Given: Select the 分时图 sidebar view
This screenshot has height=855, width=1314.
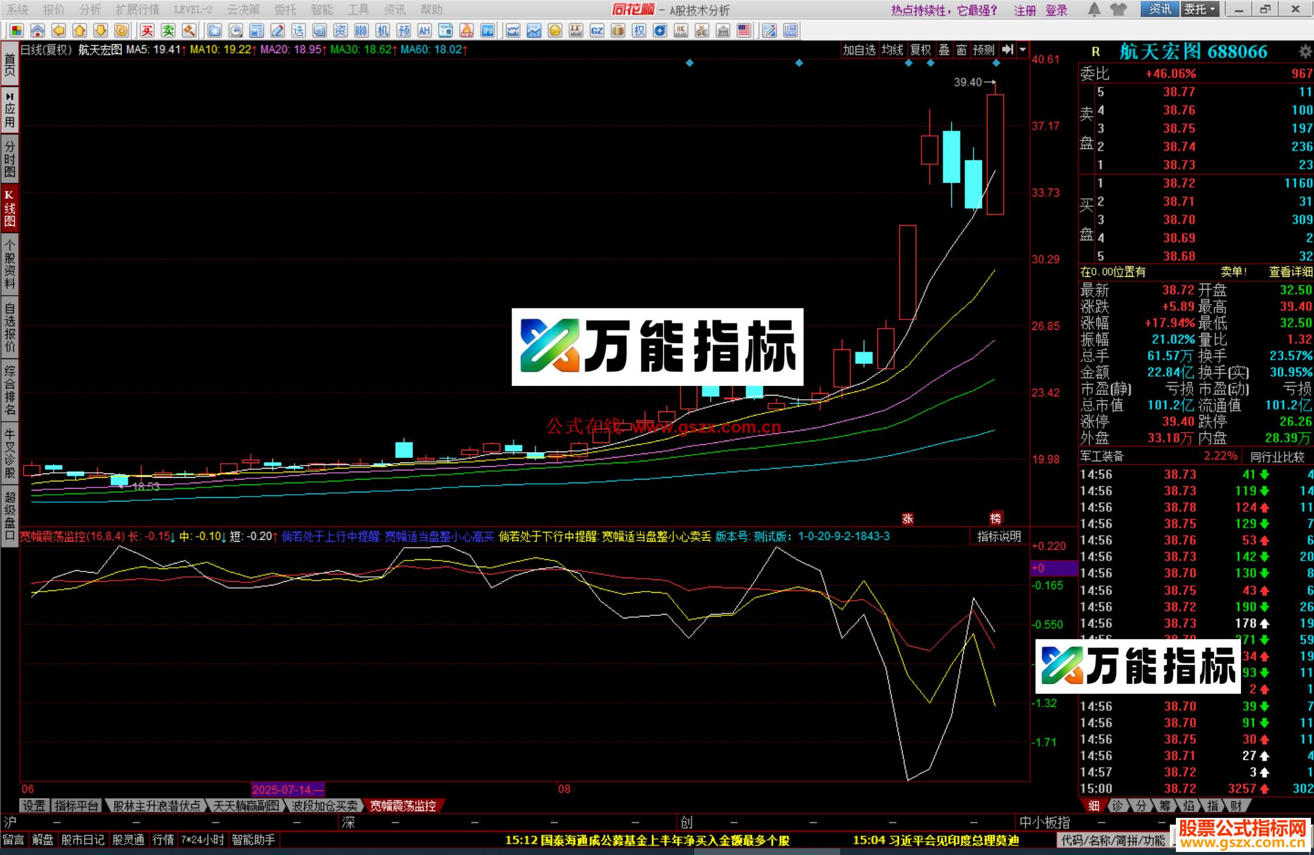Looking at the screenshot, I should click(10, 158).
